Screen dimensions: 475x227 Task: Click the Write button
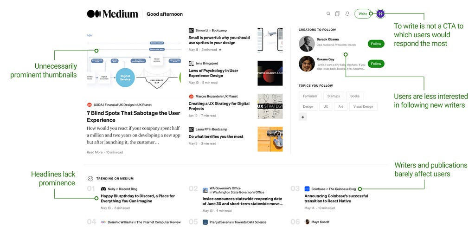pos(363,13)
